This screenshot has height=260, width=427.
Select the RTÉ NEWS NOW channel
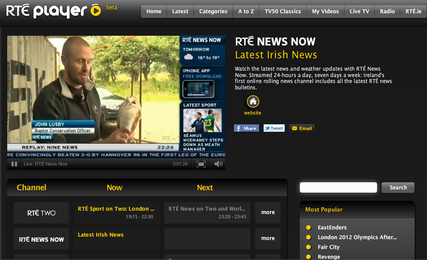click(x=41, y=239)
